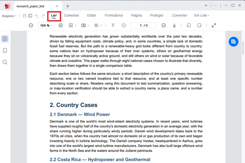This screenshot has height=163, width=245.
Task: Click the blue convert-to-Word floating button
Action: [x=233, y=42]
